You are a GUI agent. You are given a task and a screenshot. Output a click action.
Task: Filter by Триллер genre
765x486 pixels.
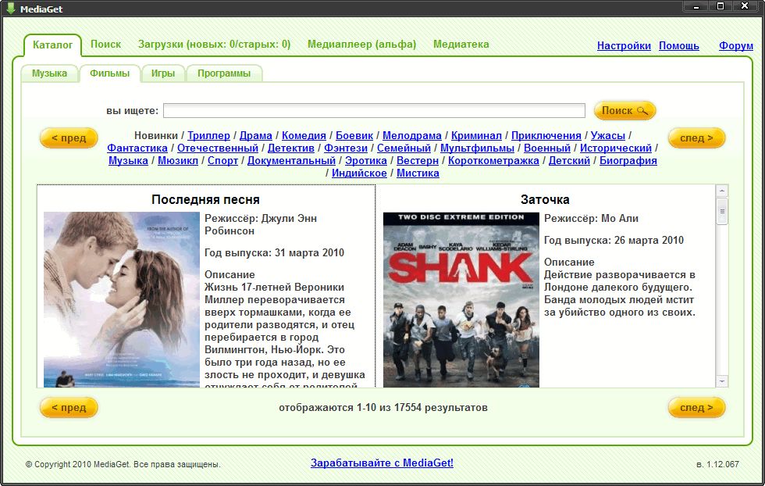point(209,136)
